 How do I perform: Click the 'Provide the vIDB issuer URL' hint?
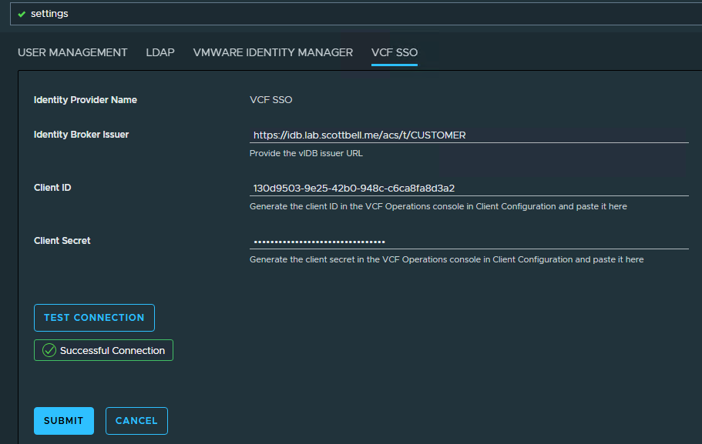pyautogui.click(x=306, y=153)
